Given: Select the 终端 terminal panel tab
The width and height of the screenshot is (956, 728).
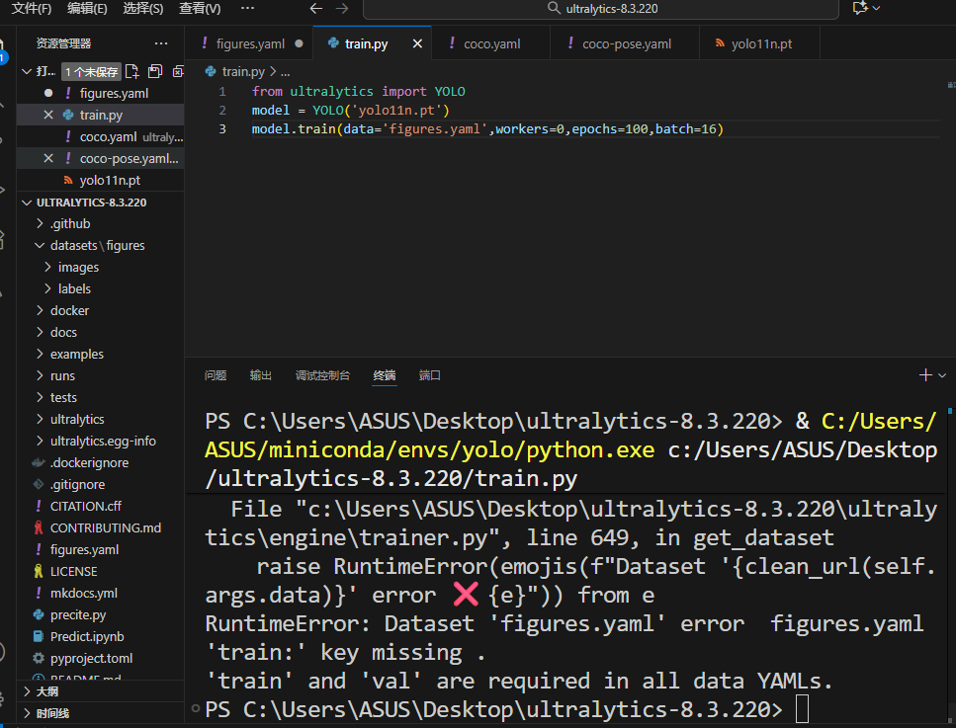Looking at the screenshot, I should 385,375.
